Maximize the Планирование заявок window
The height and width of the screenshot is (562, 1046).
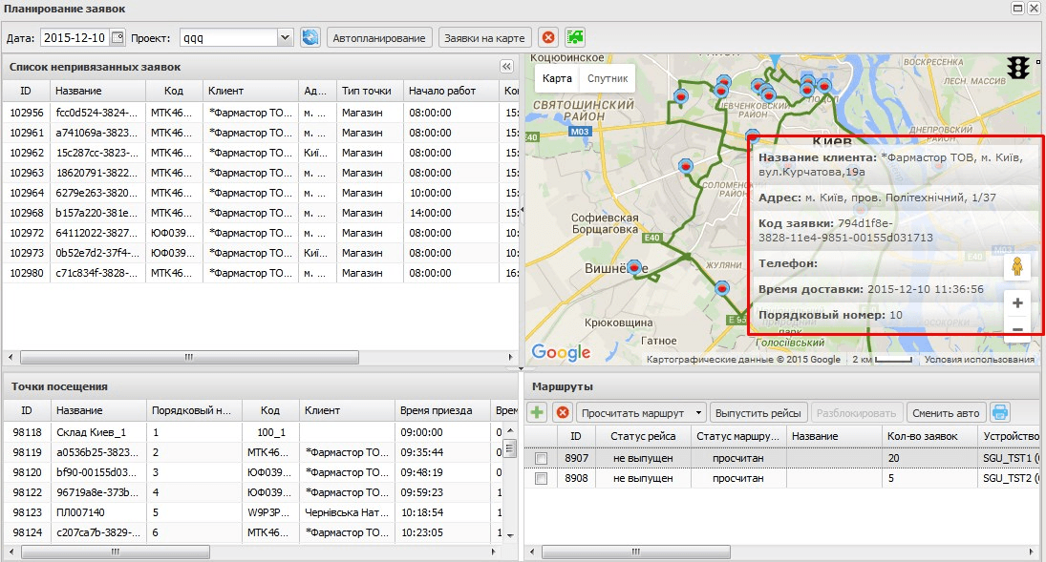point(1018,8)
